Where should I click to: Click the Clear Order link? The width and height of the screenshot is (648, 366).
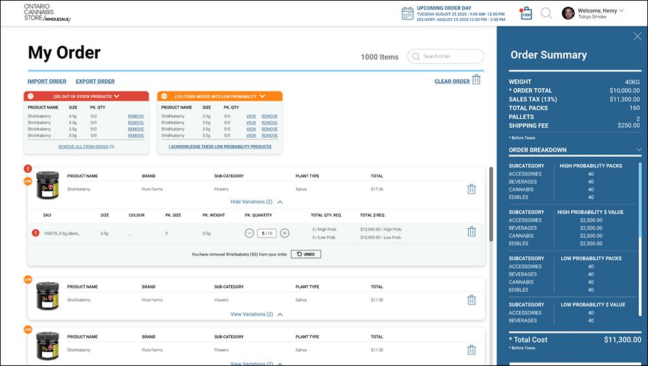pos(452,81)
